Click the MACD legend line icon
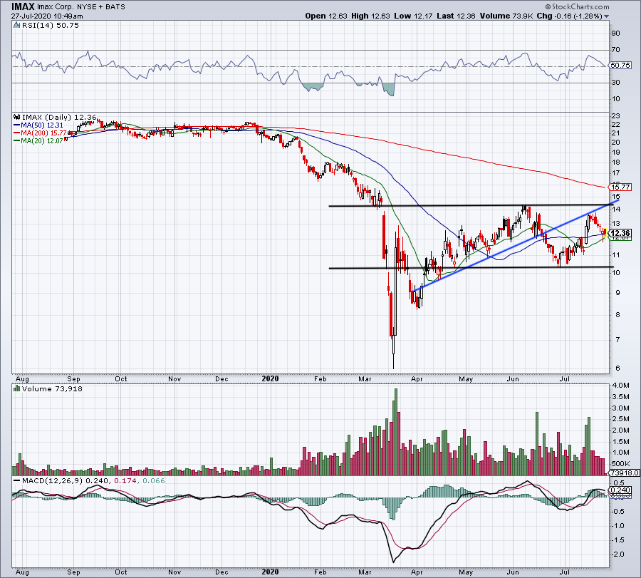Screen dimensions: 641x578 (17, 480)
